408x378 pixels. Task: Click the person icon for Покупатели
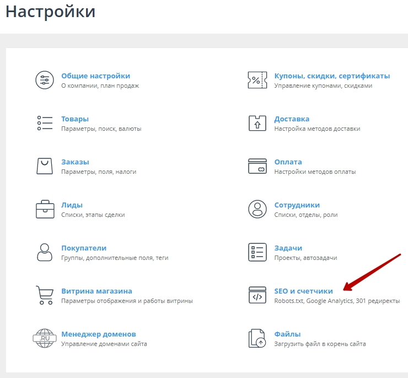45,252
